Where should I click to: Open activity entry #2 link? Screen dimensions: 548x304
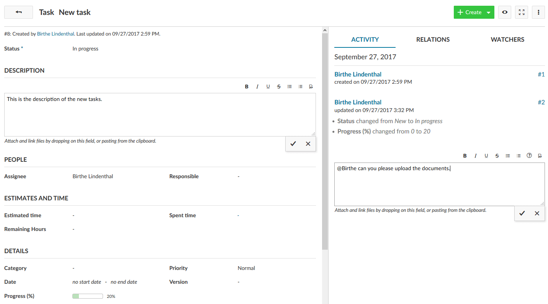point(541,102)
